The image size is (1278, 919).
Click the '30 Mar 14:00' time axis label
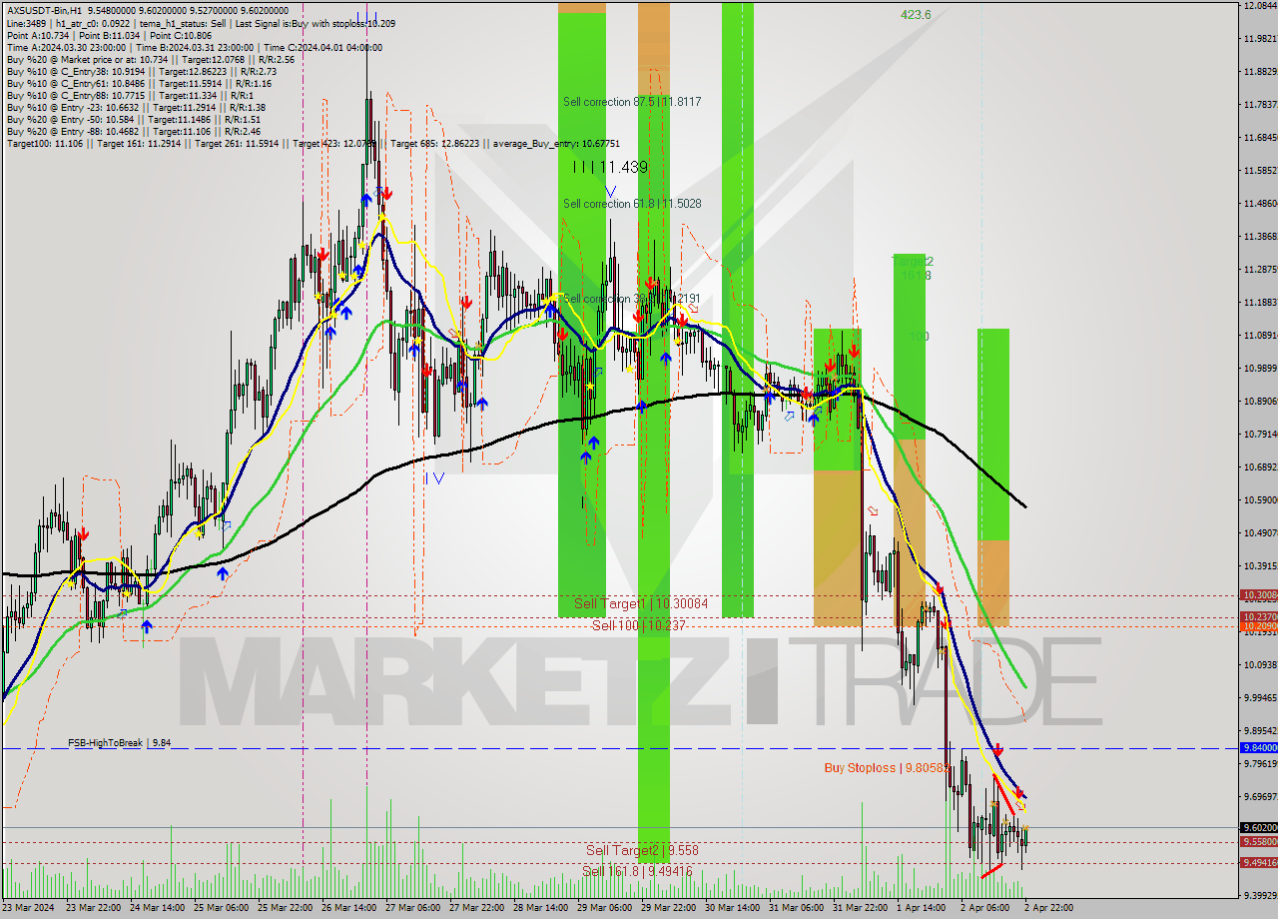pos(733,908)
